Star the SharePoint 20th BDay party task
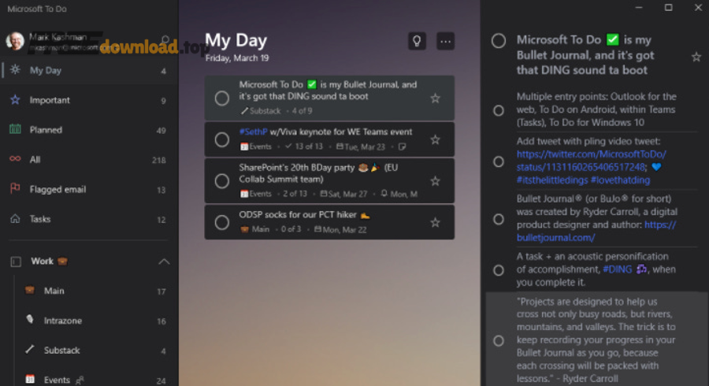The height and width of the screenshot is (386, 709). click(x=435, y=181)
